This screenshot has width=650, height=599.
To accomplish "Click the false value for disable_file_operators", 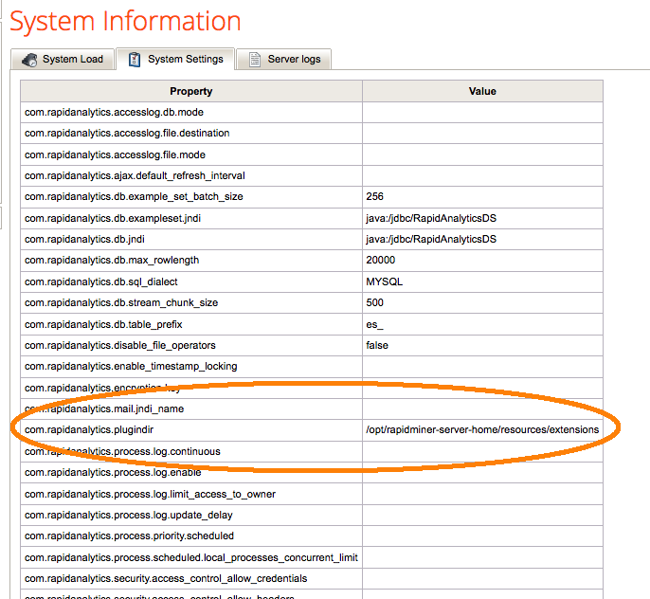I will [x=377, y=346].
